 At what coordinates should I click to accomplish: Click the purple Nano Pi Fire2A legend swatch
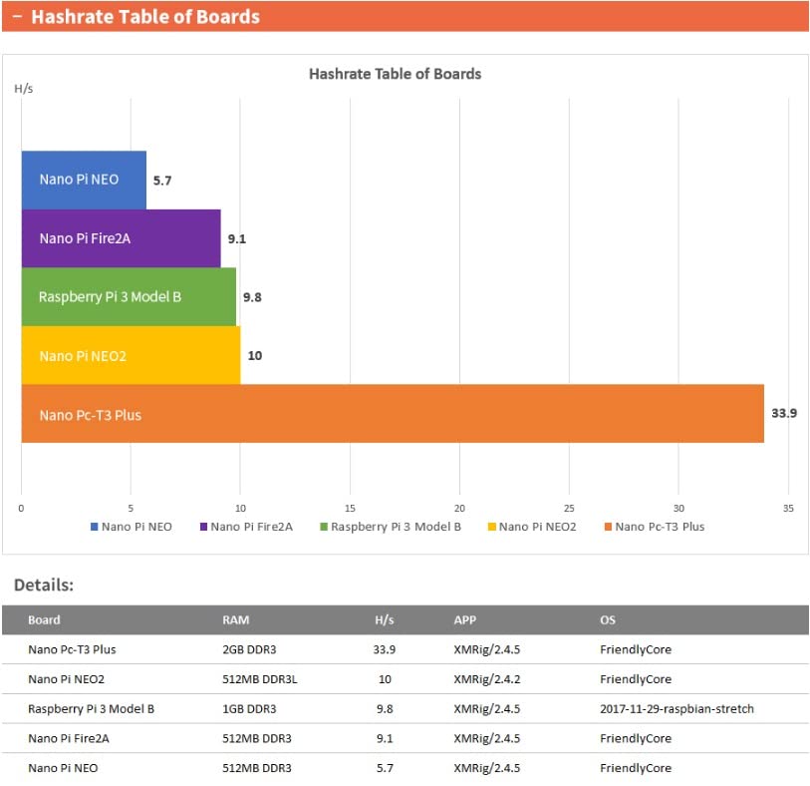pos(204,527)
